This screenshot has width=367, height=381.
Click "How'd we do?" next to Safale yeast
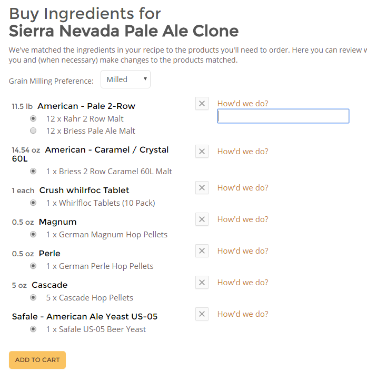(243, 314)
